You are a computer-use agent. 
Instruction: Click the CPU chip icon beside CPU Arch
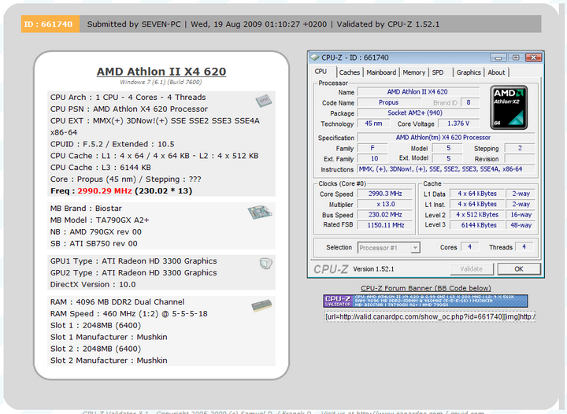[264, 101]
